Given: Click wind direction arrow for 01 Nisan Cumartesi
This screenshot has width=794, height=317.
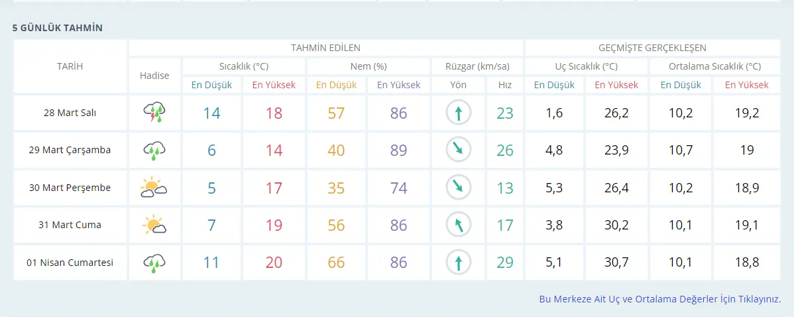Looking at the screenshot, I should coord(458,263).
